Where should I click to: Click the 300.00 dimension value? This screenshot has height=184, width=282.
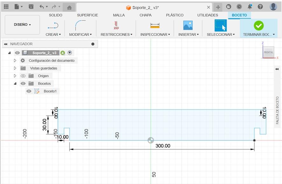pyautogui.click(x=163, y=146)
